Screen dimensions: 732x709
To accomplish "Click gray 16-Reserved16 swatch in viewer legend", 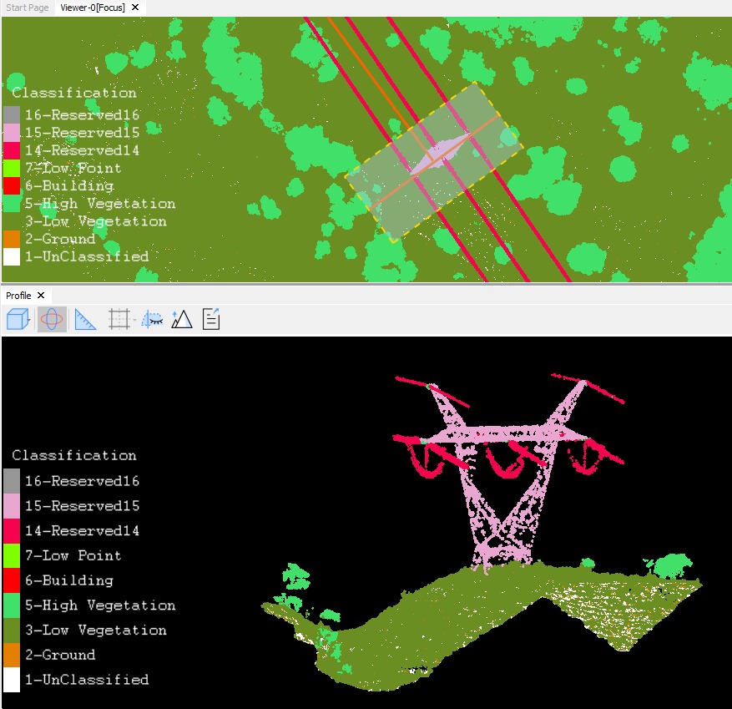I will 12,115.
